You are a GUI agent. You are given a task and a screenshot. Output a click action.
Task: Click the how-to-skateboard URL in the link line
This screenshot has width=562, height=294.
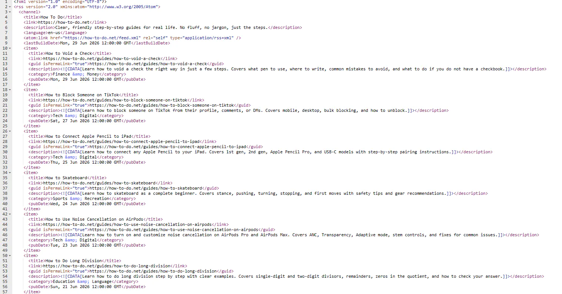pyautogui.click(x=99, y=183)
